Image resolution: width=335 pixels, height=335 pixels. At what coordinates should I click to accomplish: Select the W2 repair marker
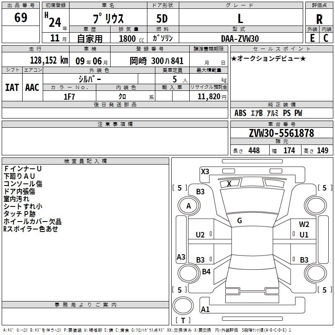pyautogui.click(x=304, y=224)
